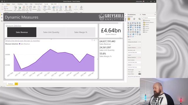Image resolution: width=188 pixels, height=105 pixels.
Task: Select the Build visual icon in Visualizations
Action: [129, 19]
